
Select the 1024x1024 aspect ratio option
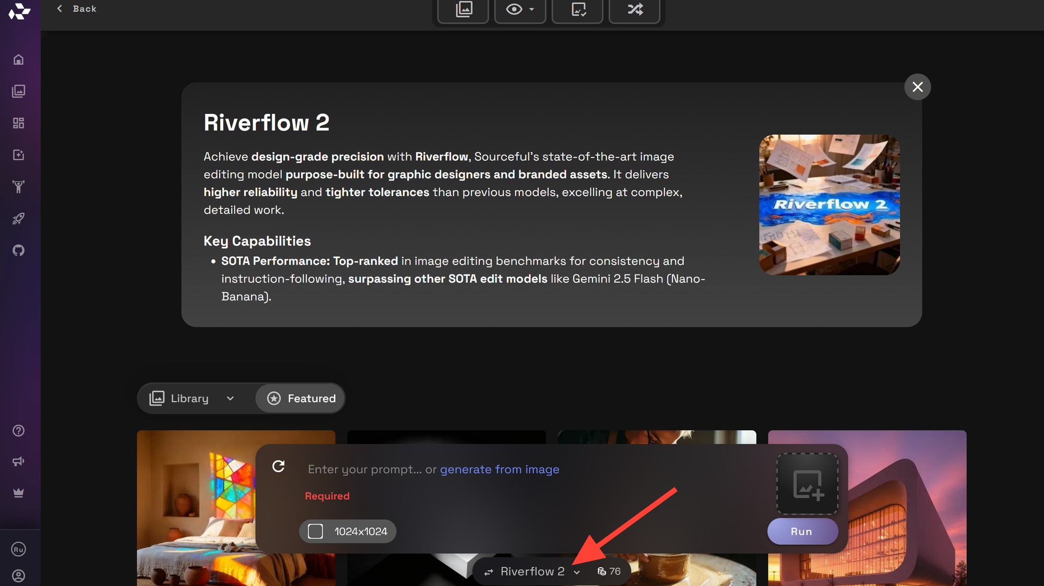pyautogui.click(x=348, y=531)
